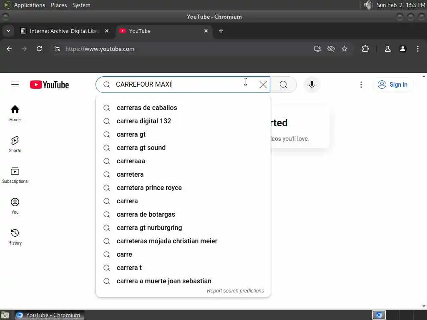Select suggestion carrera a muerte joan sebastian
427x320 pixels.
click(x=183, y=281)
